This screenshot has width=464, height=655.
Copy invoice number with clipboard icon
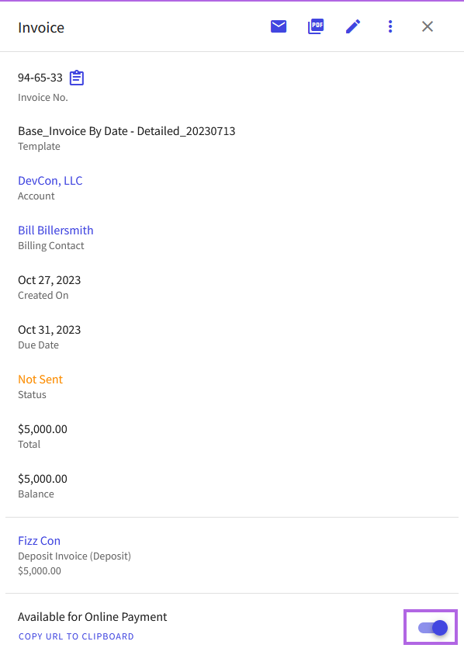pyautogui.click(x=77, y=78)
